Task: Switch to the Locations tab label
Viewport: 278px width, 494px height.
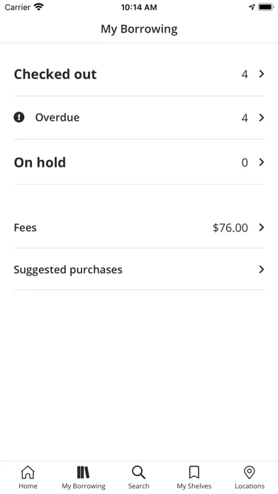Action: click(250, 486)
